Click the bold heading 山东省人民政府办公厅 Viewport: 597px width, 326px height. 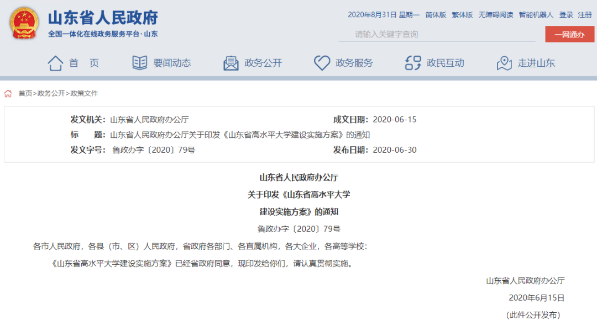(299, 178)
